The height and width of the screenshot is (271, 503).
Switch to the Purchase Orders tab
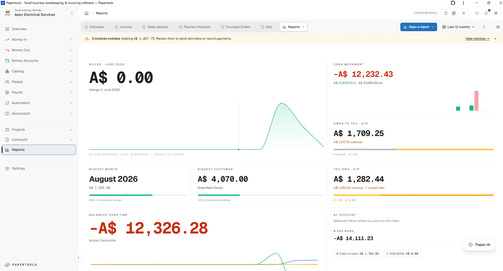click(x=236, y=27)
